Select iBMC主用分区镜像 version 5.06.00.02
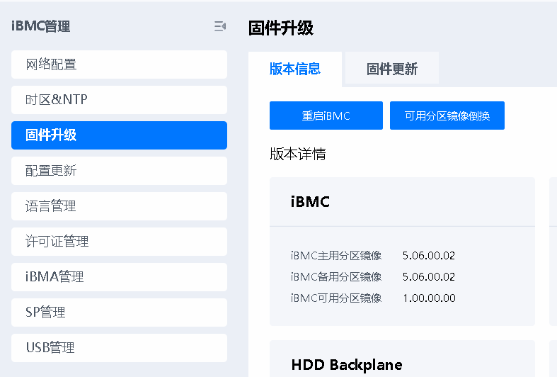The image size is (557, 377). (429, 256)
